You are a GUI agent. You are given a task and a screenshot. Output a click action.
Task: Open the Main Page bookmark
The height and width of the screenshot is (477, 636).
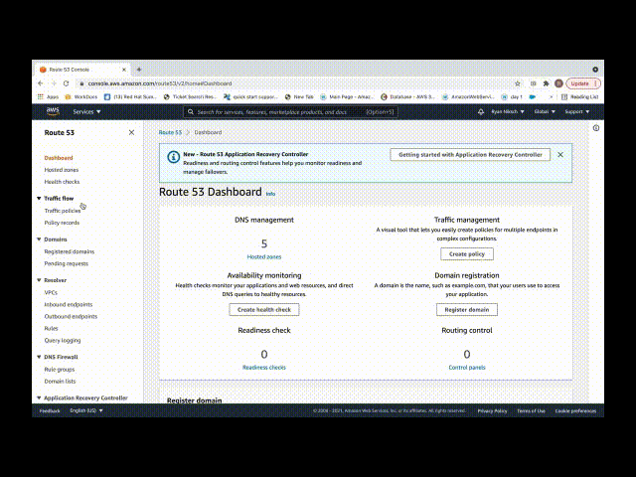pyautogui.click(x=347, y=97)
